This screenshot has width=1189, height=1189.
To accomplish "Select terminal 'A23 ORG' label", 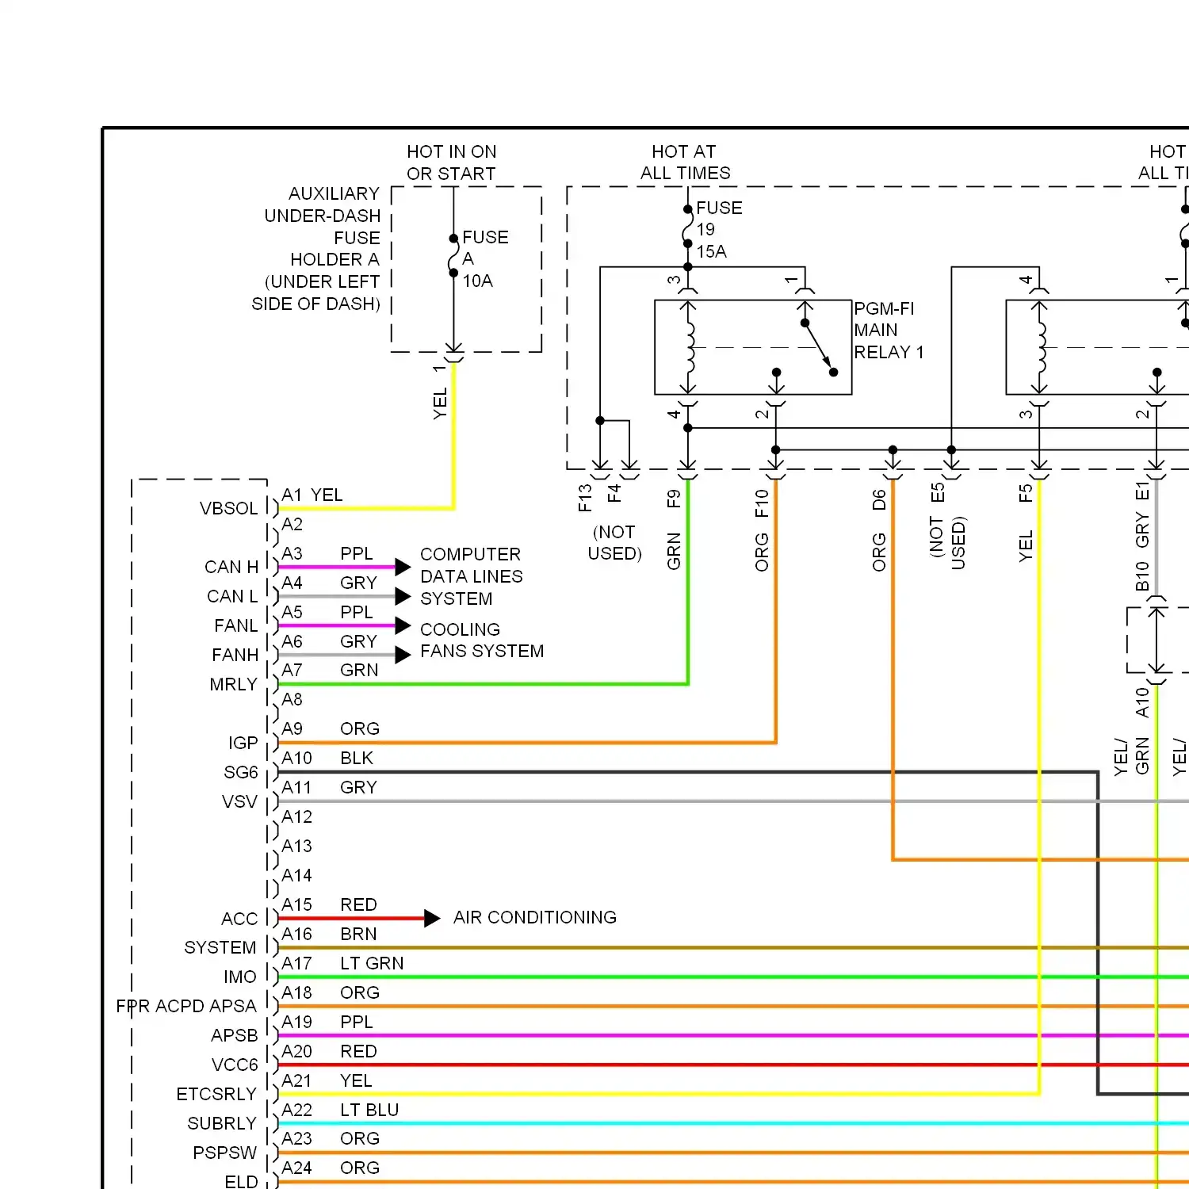I will pos(331,1139).
